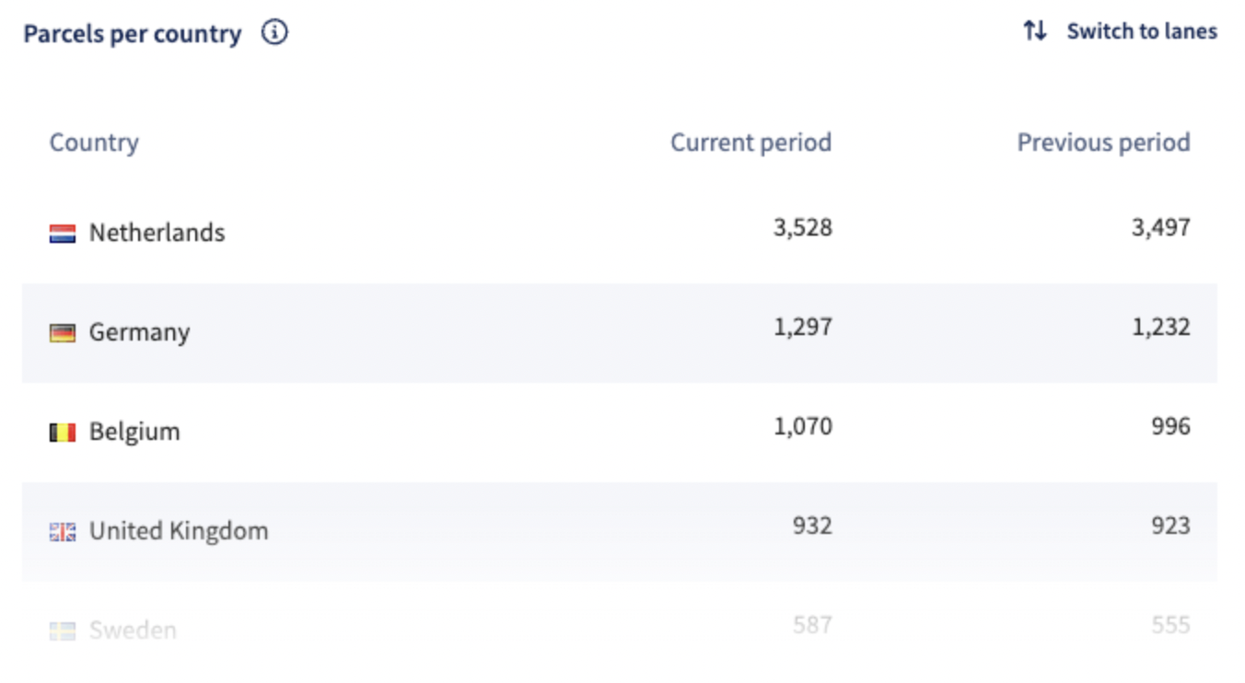Select the Netherlands country name
Screen dimensions: 1245x683
[x=157, y=233]
